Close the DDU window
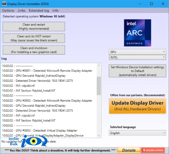The height and width of the screenshot is (154, 169). [x=163, y=4]
